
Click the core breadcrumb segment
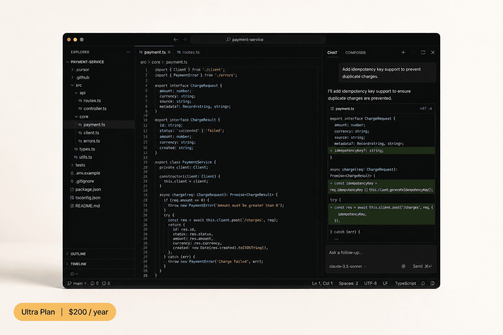click(156, 62)
